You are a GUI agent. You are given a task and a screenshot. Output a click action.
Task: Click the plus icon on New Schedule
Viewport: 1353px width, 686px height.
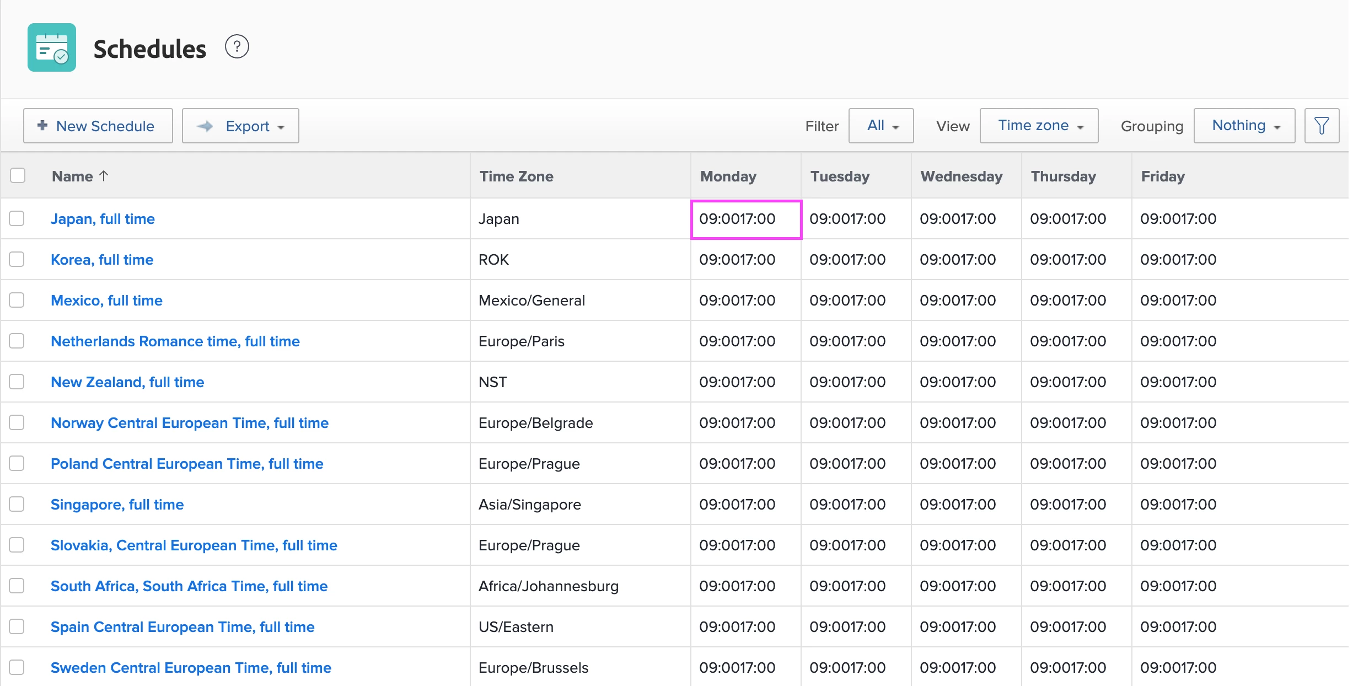pyautogui.click(x=42, y=126)
